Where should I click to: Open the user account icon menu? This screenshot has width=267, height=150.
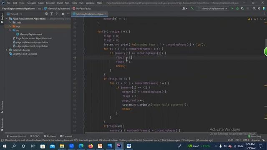coord(184,8)
